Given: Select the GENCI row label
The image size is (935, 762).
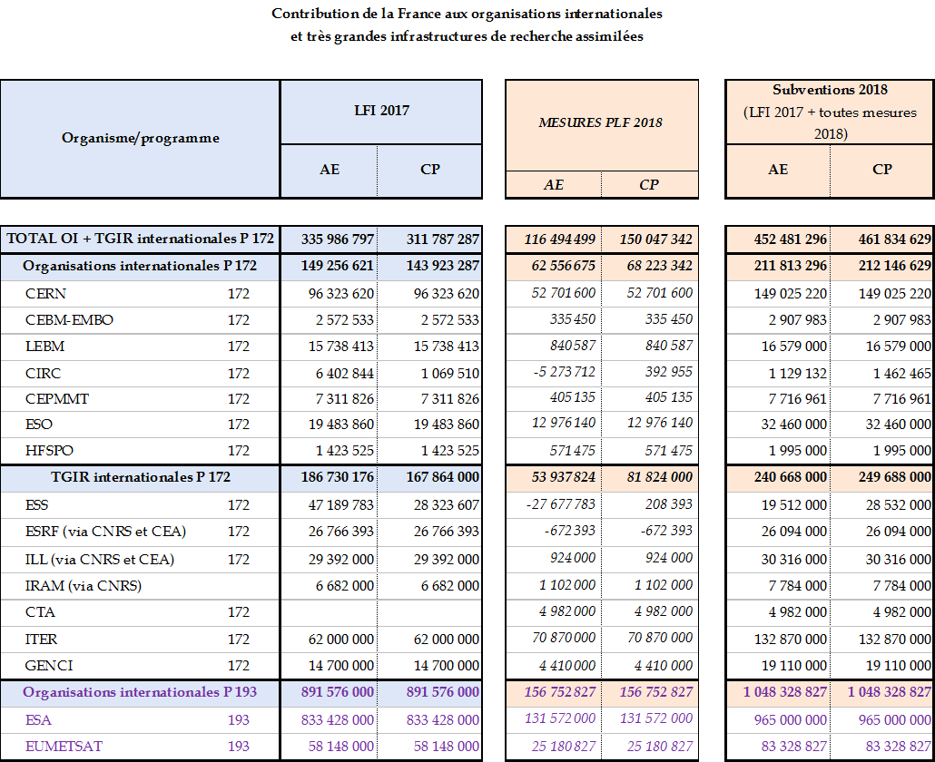Looking at the screenshot, I should click(x=49, y=666).
